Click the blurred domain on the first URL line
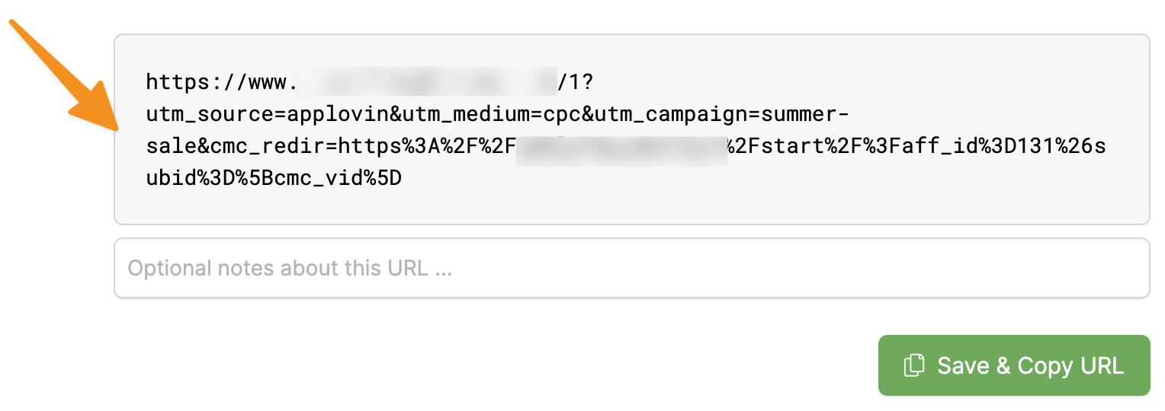Screen dimensions: 1165x411 pyautogui.click(x=427, y=81)
